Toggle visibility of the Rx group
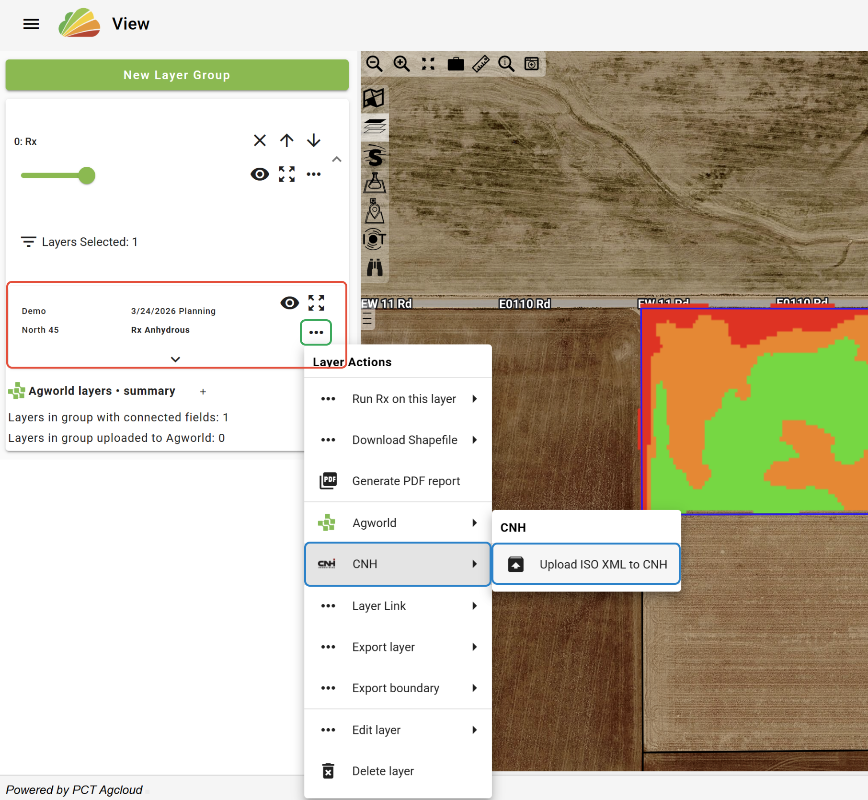Screen dimensions: 868x800 pyautogui.click(x=260, y=174)
